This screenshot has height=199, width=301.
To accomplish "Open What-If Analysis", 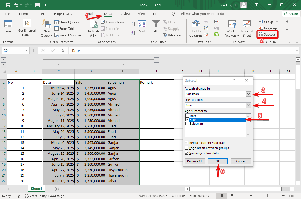I will coord(232,28).
